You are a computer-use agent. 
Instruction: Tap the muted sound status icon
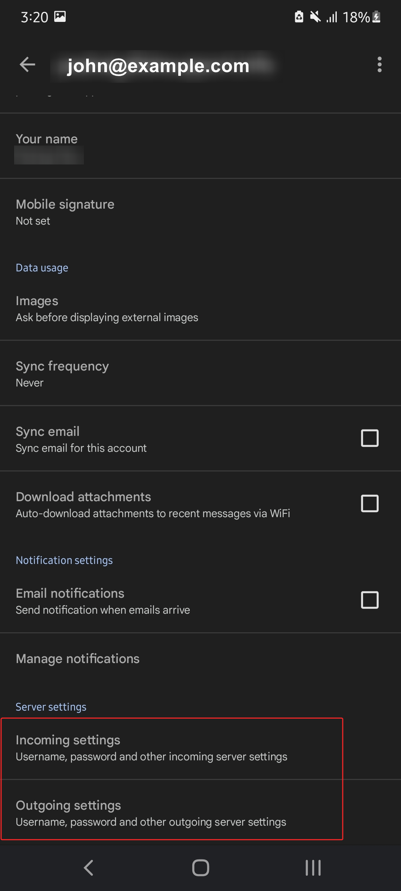coord(315,17)
